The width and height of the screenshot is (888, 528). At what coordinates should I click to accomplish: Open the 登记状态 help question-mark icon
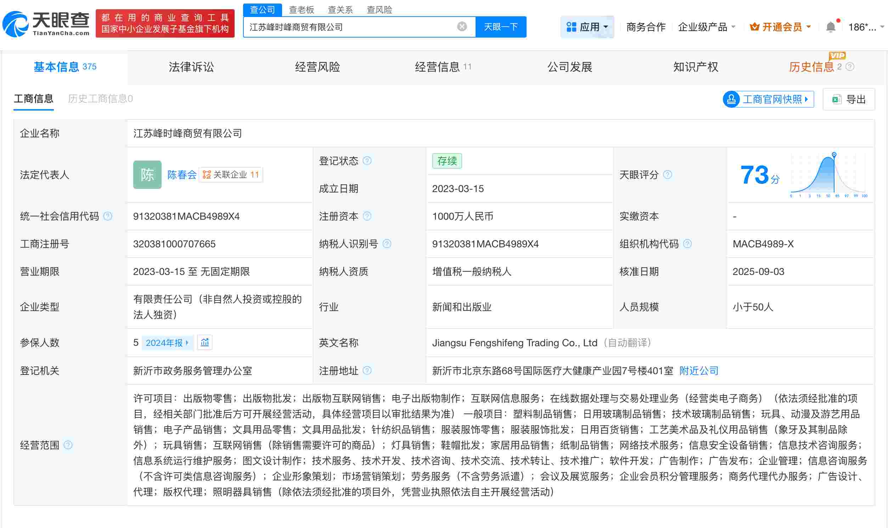[x=368, y=161]
